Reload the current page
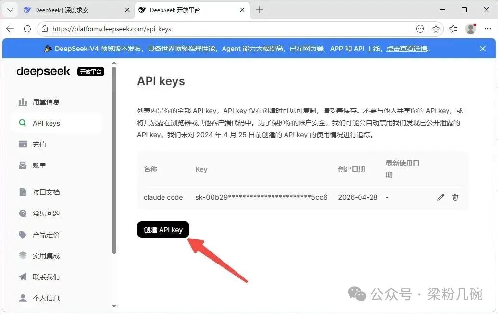 tap(27, 29)
